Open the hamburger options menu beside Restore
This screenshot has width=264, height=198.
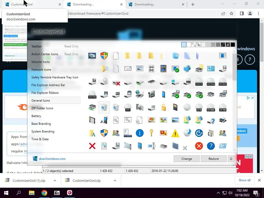[231, 159]
